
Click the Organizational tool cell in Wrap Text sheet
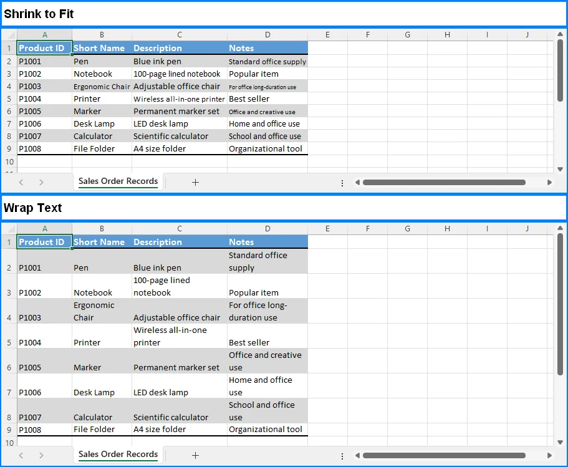pos(267,429)
